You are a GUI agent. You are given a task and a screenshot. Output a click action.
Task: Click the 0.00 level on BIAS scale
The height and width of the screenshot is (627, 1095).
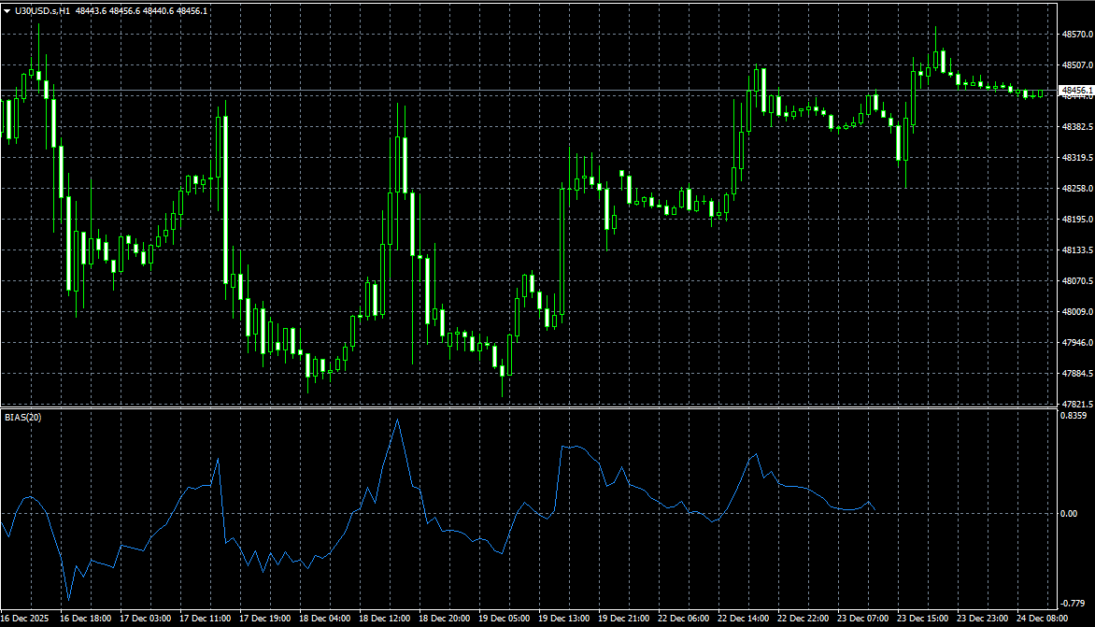click(x=1071, y=514)
